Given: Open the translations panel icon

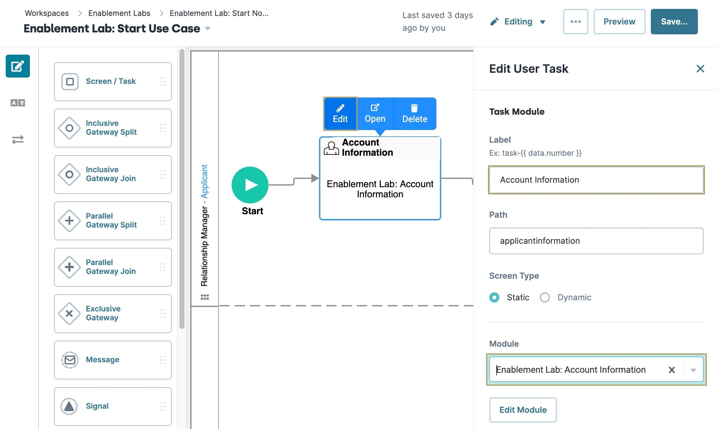Looking at the screenshot, I should (x=18, y=103).
